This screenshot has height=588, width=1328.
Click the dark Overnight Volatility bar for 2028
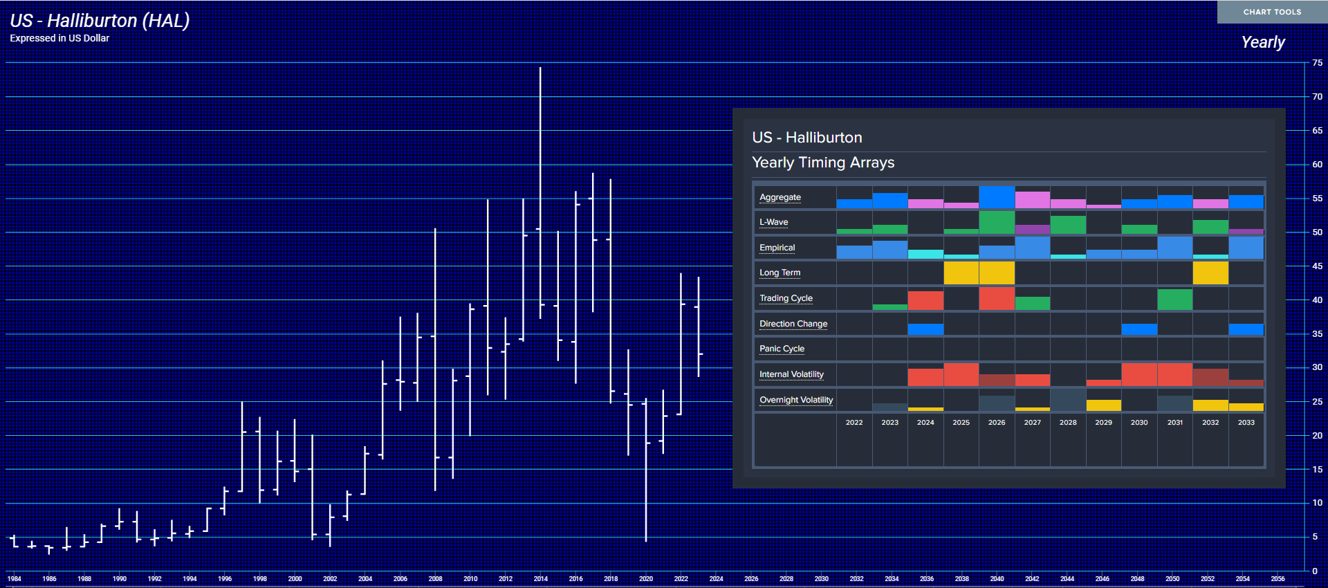tap(1068, 400)
